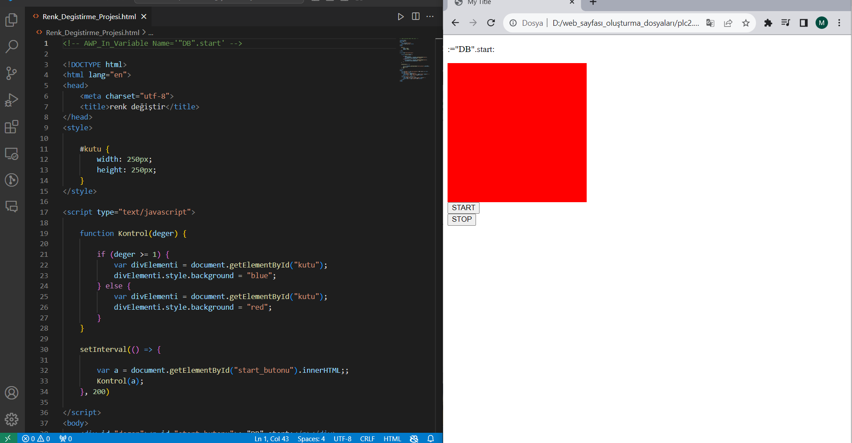Image resolution: width=852 pixels, height=443 pixels.
Task: Open Run and Debug view
Action: click(12, 100)
